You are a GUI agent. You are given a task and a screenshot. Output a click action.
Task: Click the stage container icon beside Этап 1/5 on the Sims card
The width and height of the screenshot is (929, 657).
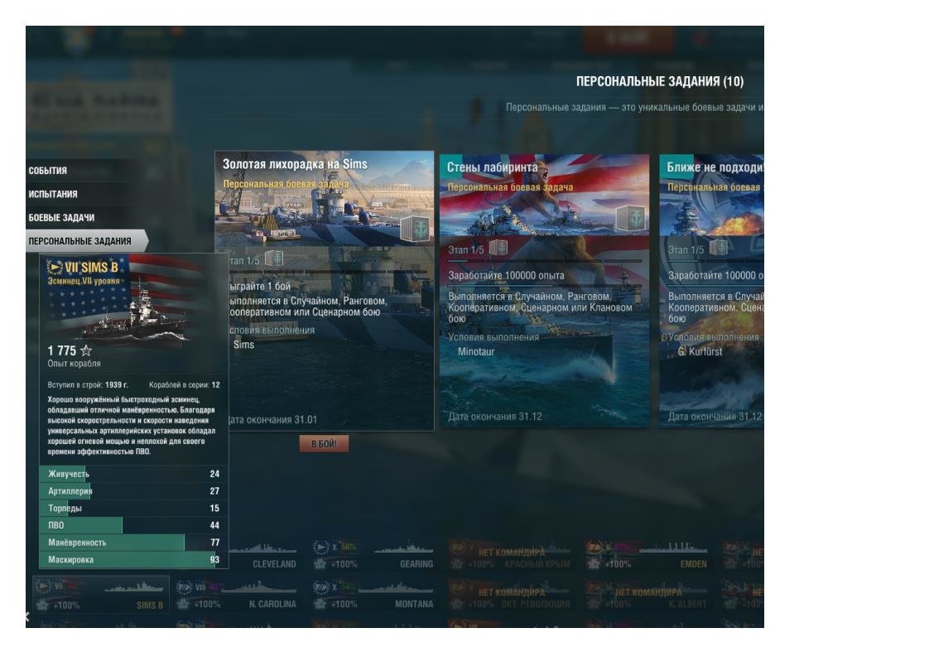[x=274, y=258]
